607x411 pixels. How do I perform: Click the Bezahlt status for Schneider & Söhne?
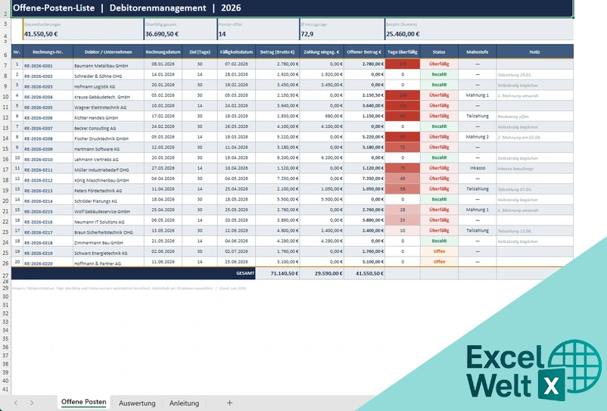pos(439,74)
